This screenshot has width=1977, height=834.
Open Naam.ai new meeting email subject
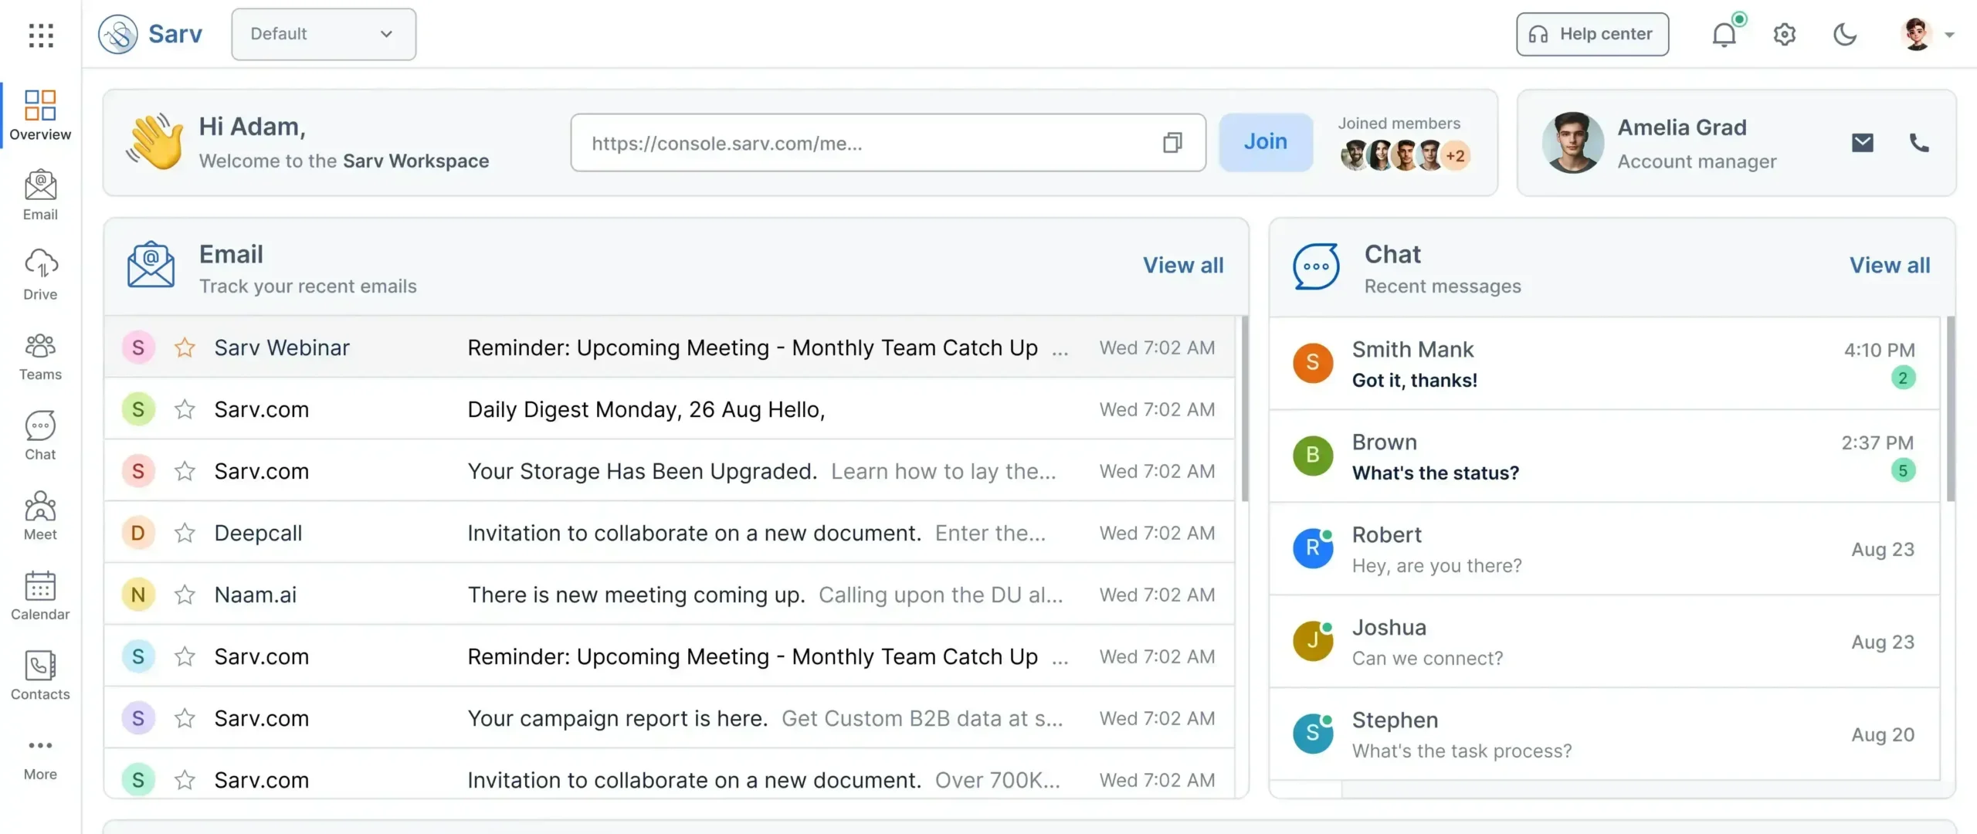point(636,595)
